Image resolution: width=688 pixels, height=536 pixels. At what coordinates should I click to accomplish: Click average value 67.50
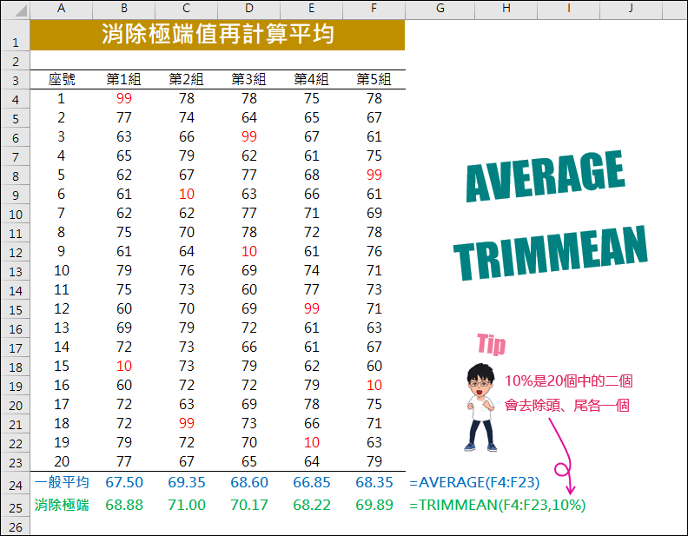click(123, 482)
